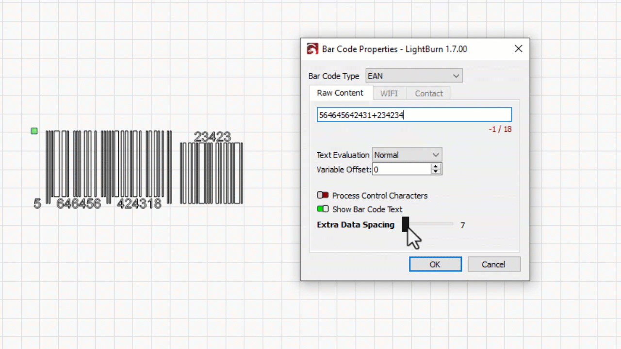Switch to the Contact tab
Viewport: 621px width, 349px height.
pos(428,93)
